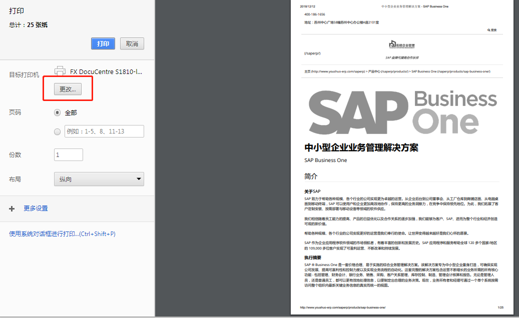Click the 地址 address line in preview
Viewport: 519px width, 318px height.
coord(342,22)
